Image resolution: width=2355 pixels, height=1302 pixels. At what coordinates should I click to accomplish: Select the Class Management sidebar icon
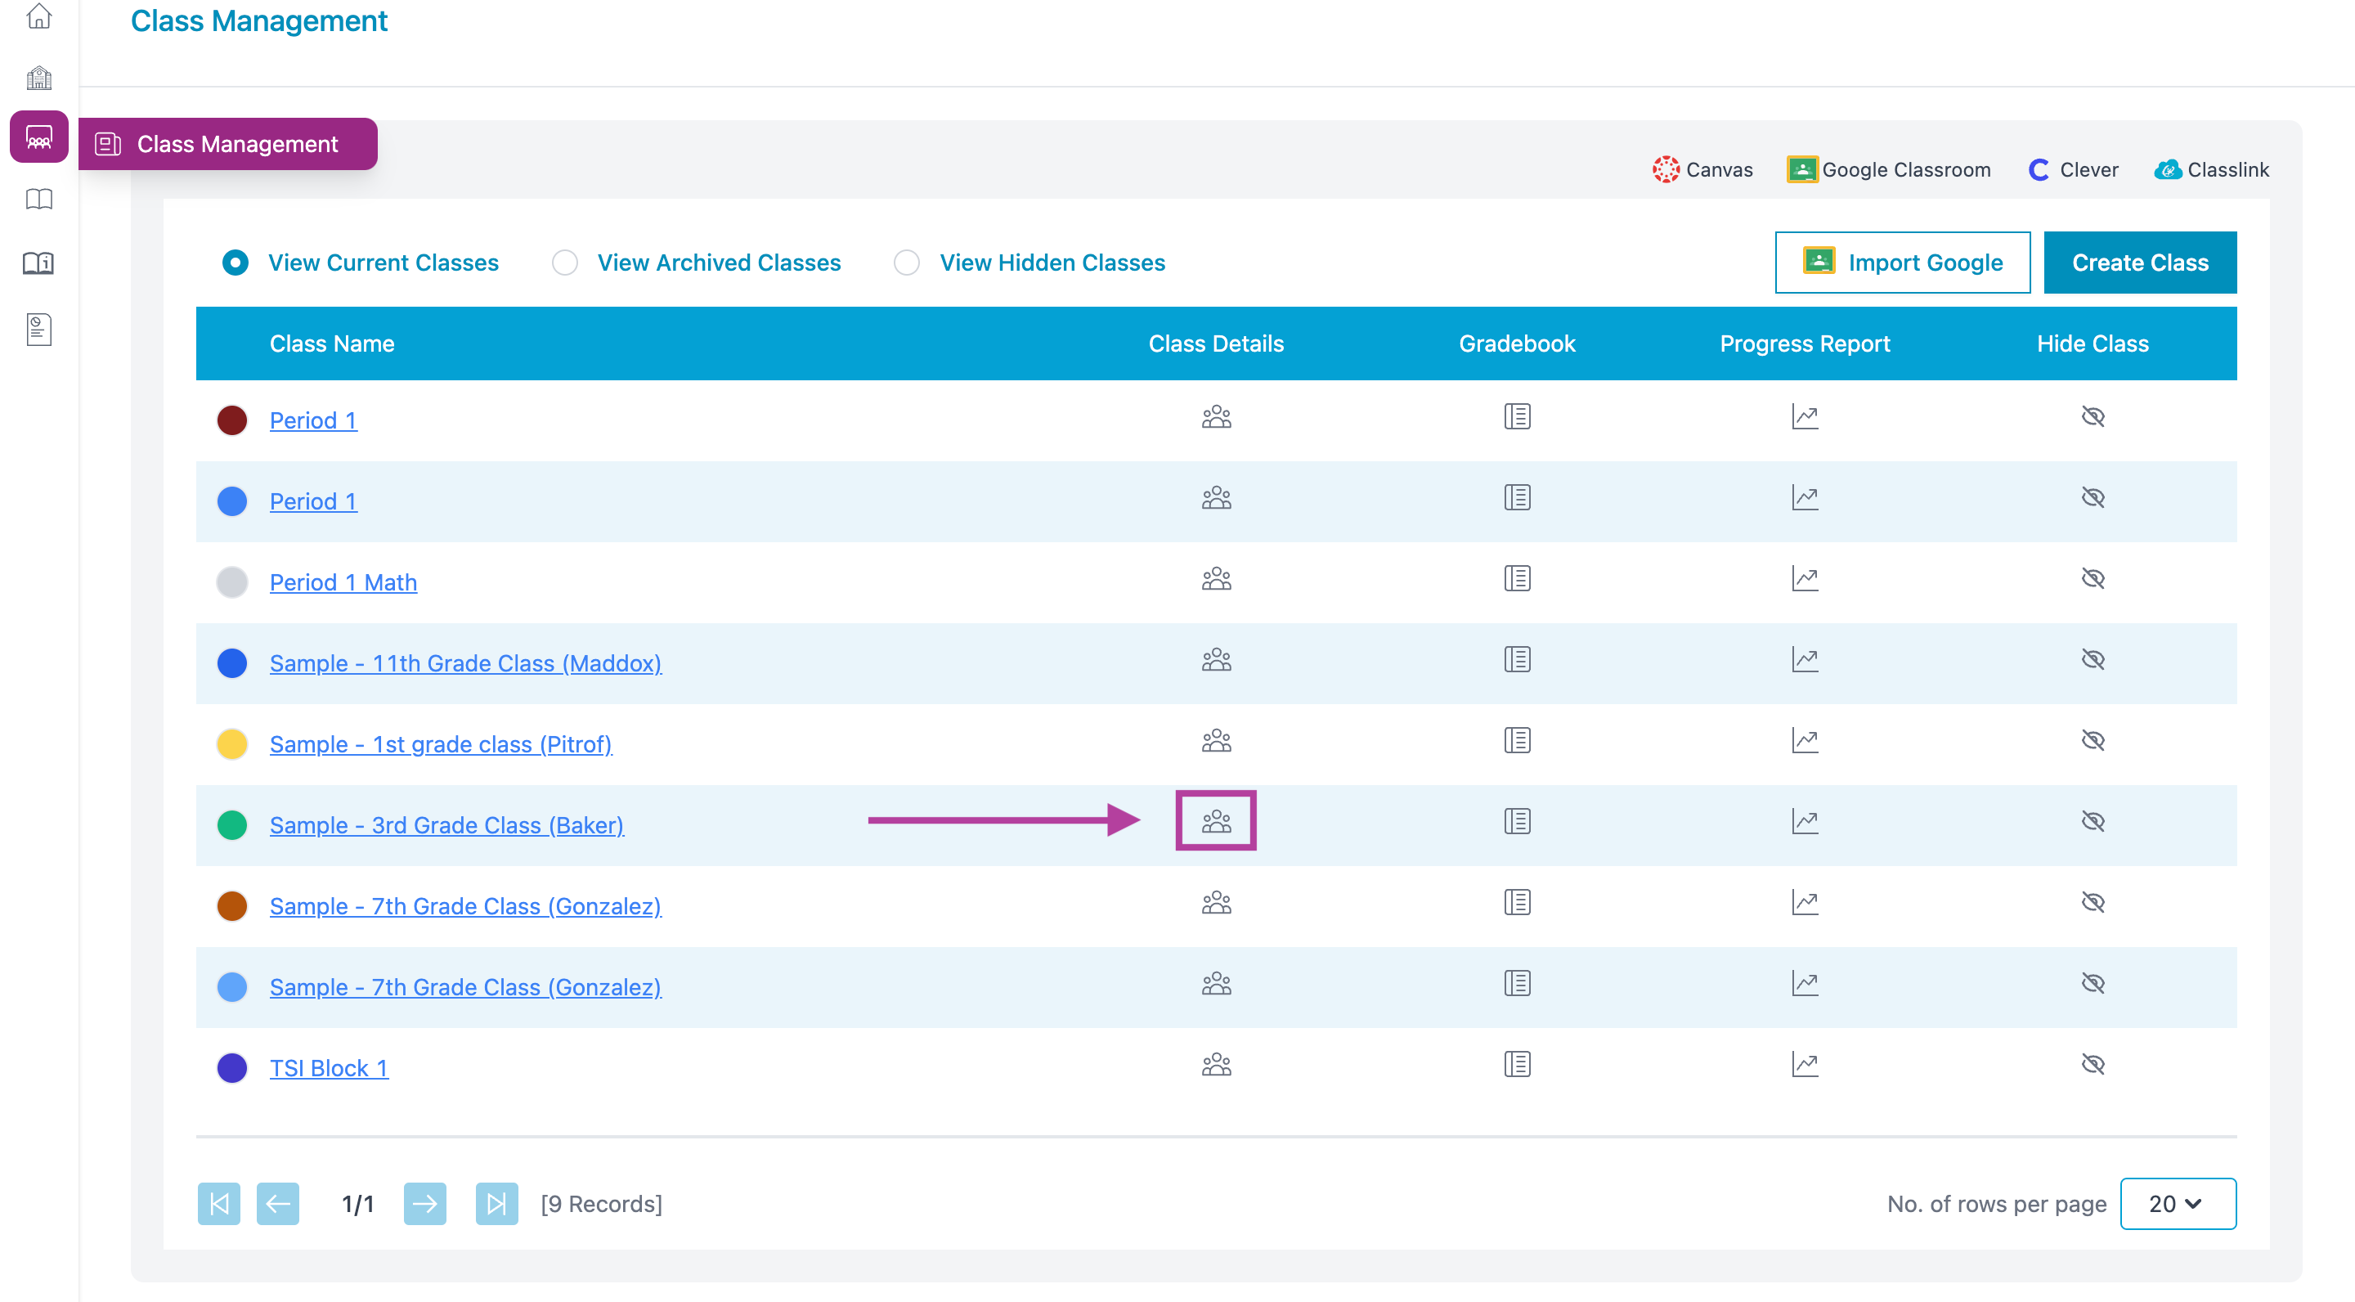tap(38, 137)
